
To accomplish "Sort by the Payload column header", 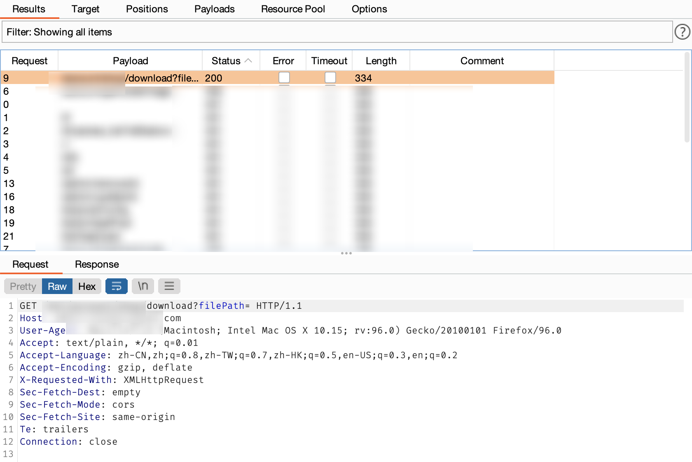I will [130, 61].
